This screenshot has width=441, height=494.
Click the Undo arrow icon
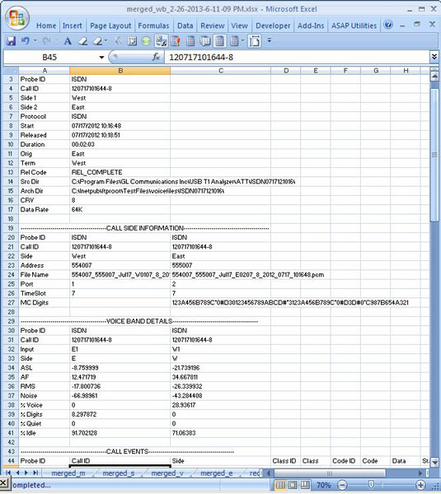click(26, 41)
